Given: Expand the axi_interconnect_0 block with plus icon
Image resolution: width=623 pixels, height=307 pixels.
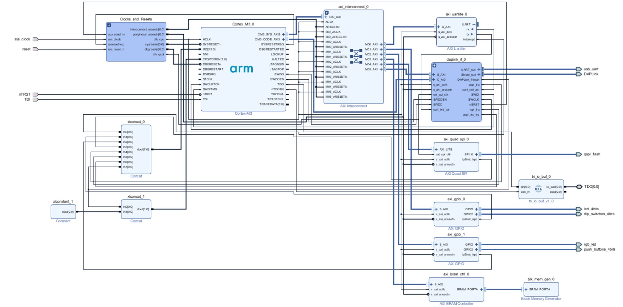Looking at the screenshot, I should 327,13.
